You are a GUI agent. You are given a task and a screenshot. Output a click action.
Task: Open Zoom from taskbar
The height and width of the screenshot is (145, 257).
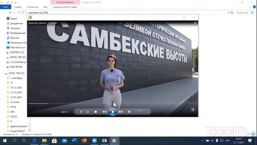coord(94,141)
